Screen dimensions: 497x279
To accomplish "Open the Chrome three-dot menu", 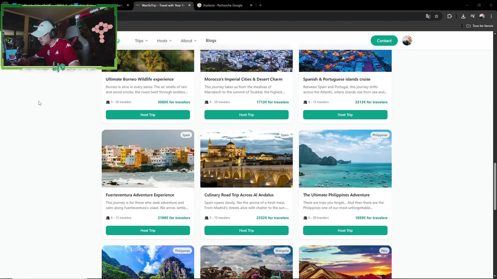I will [491, 16].
